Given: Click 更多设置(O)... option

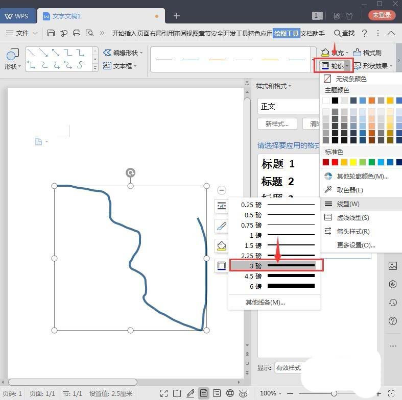Looking at the screenshot, I should [356, 245].
